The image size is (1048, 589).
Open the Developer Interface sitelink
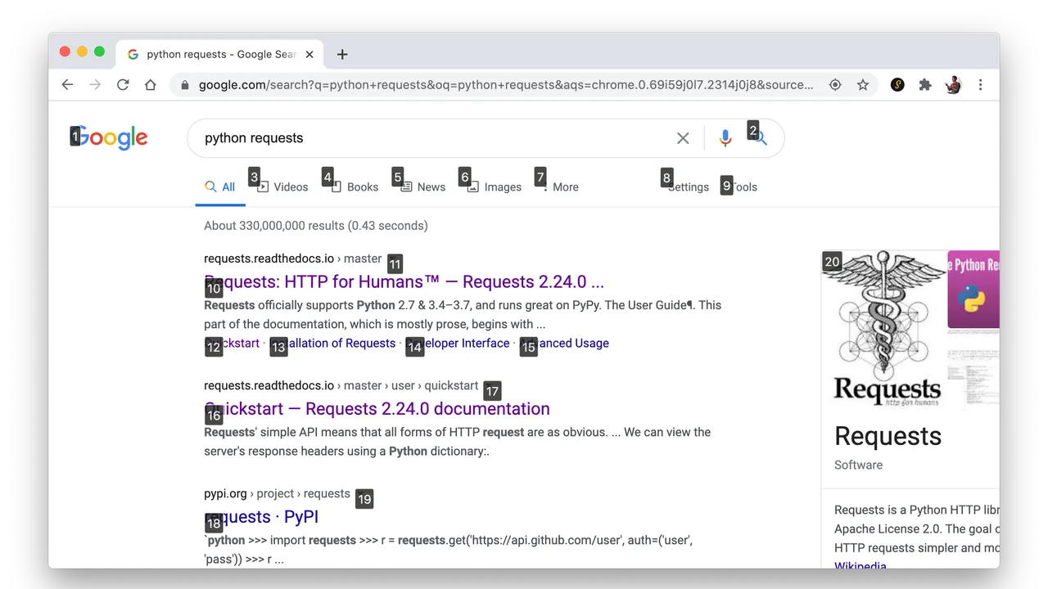(458, 344)
